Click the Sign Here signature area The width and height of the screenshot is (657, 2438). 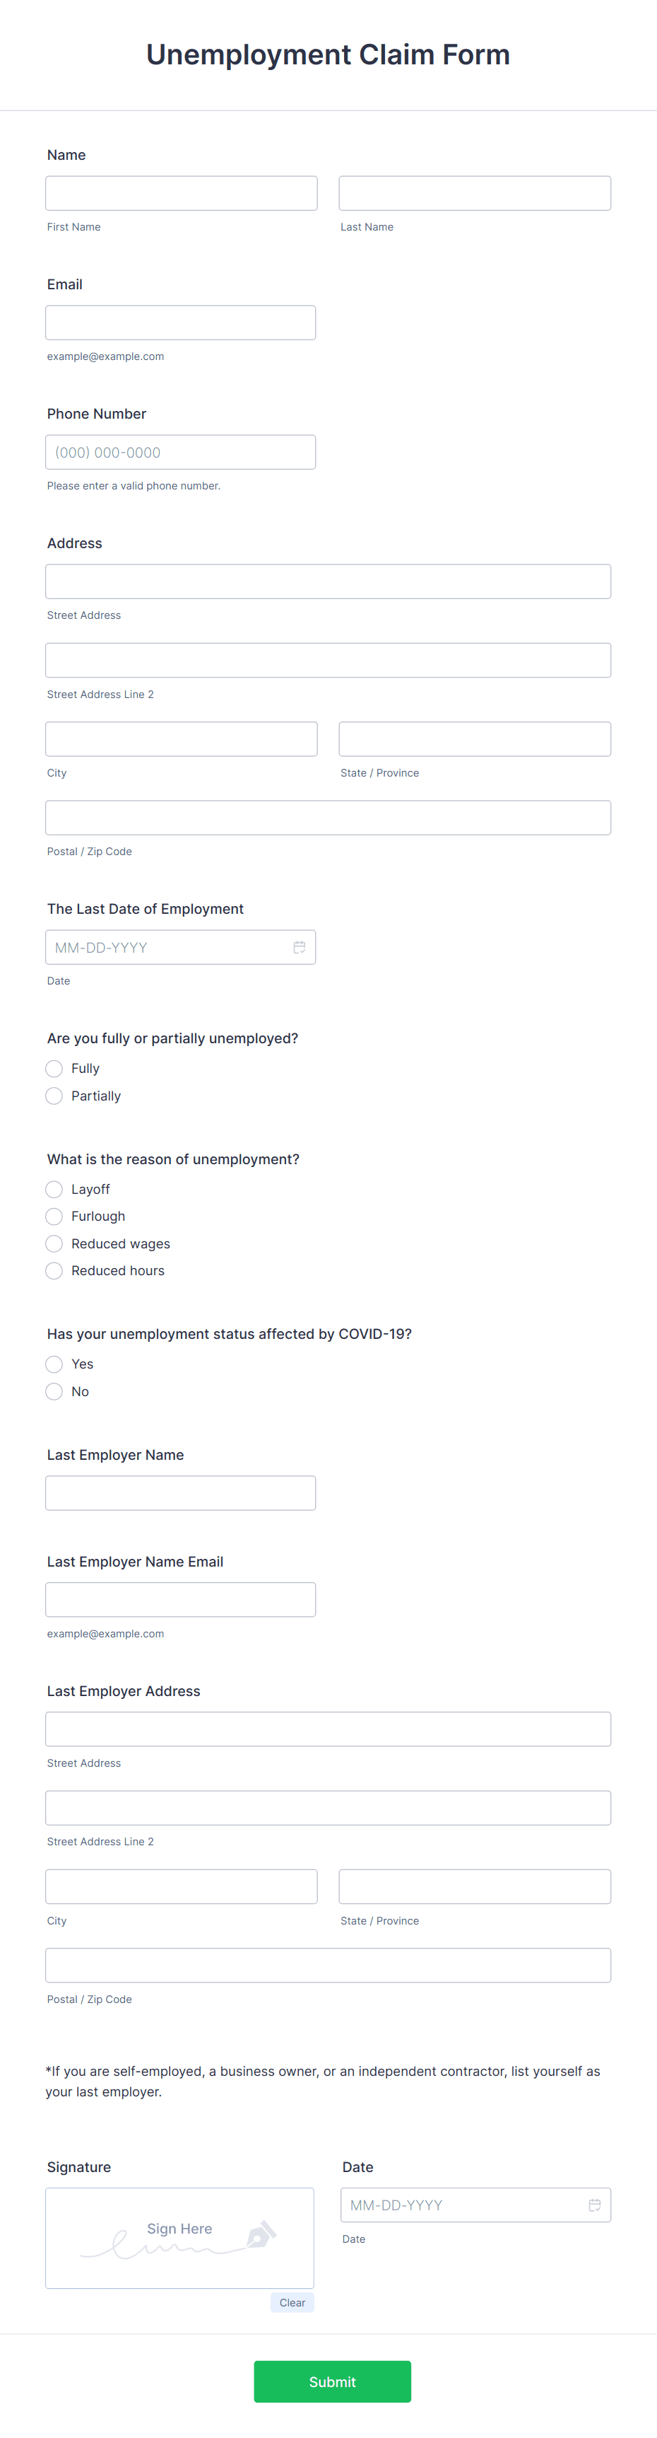(179, 2237)
